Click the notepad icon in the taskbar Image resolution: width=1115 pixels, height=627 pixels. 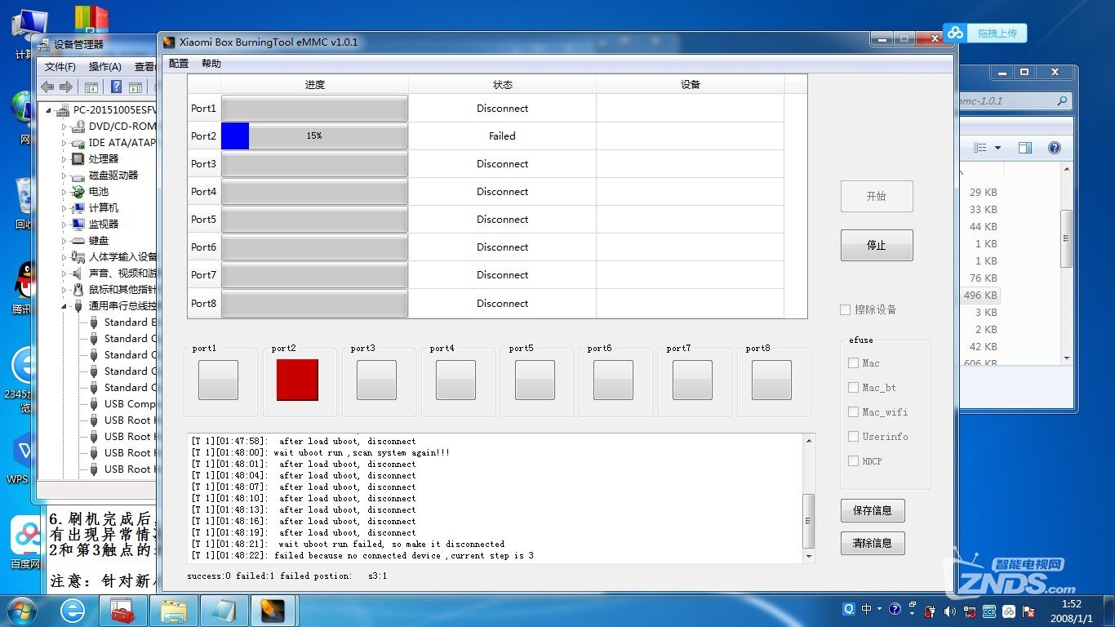click(x=223, y=611)
